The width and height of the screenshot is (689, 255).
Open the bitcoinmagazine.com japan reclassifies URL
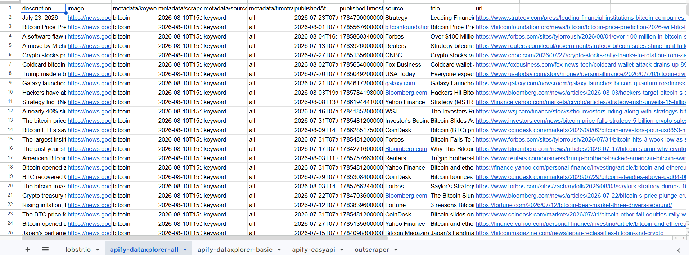click(x=569, y=233)
